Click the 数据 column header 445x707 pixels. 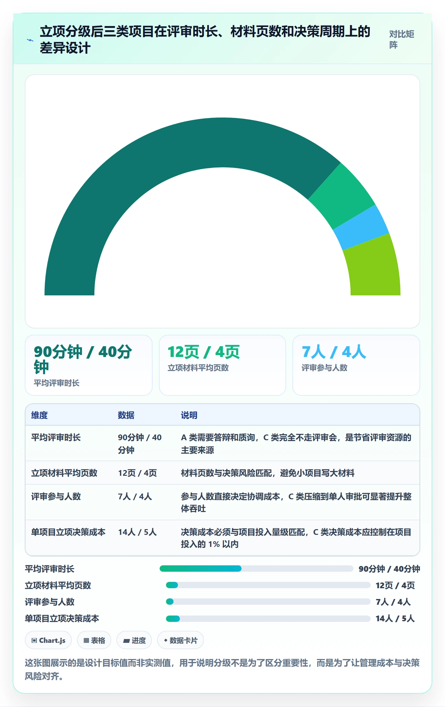(x=126, y=415)
